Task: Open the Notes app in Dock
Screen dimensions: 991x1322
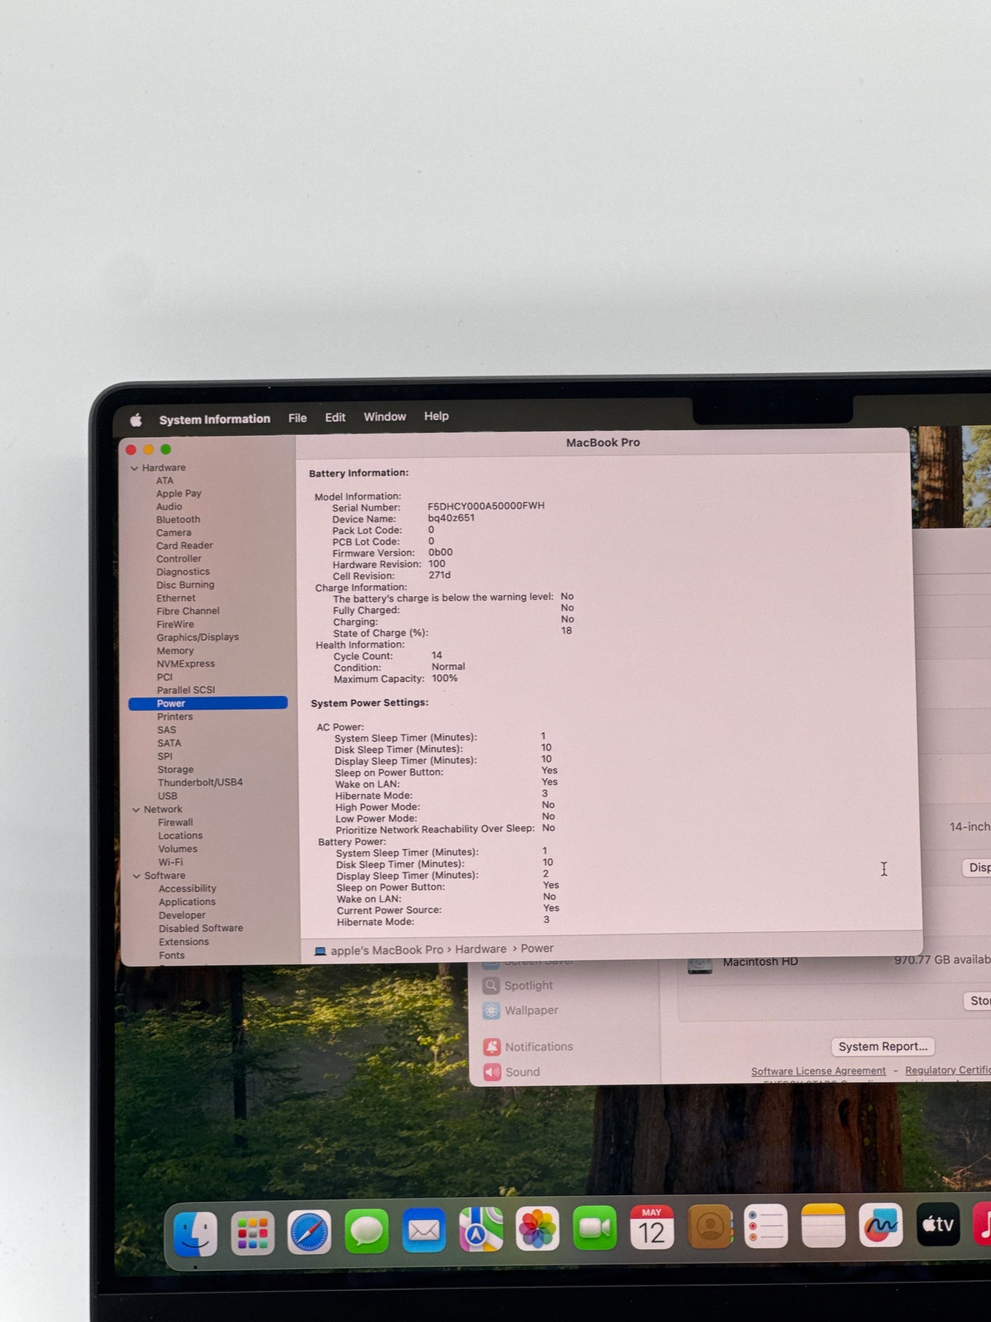Action: pos(823,1225)
